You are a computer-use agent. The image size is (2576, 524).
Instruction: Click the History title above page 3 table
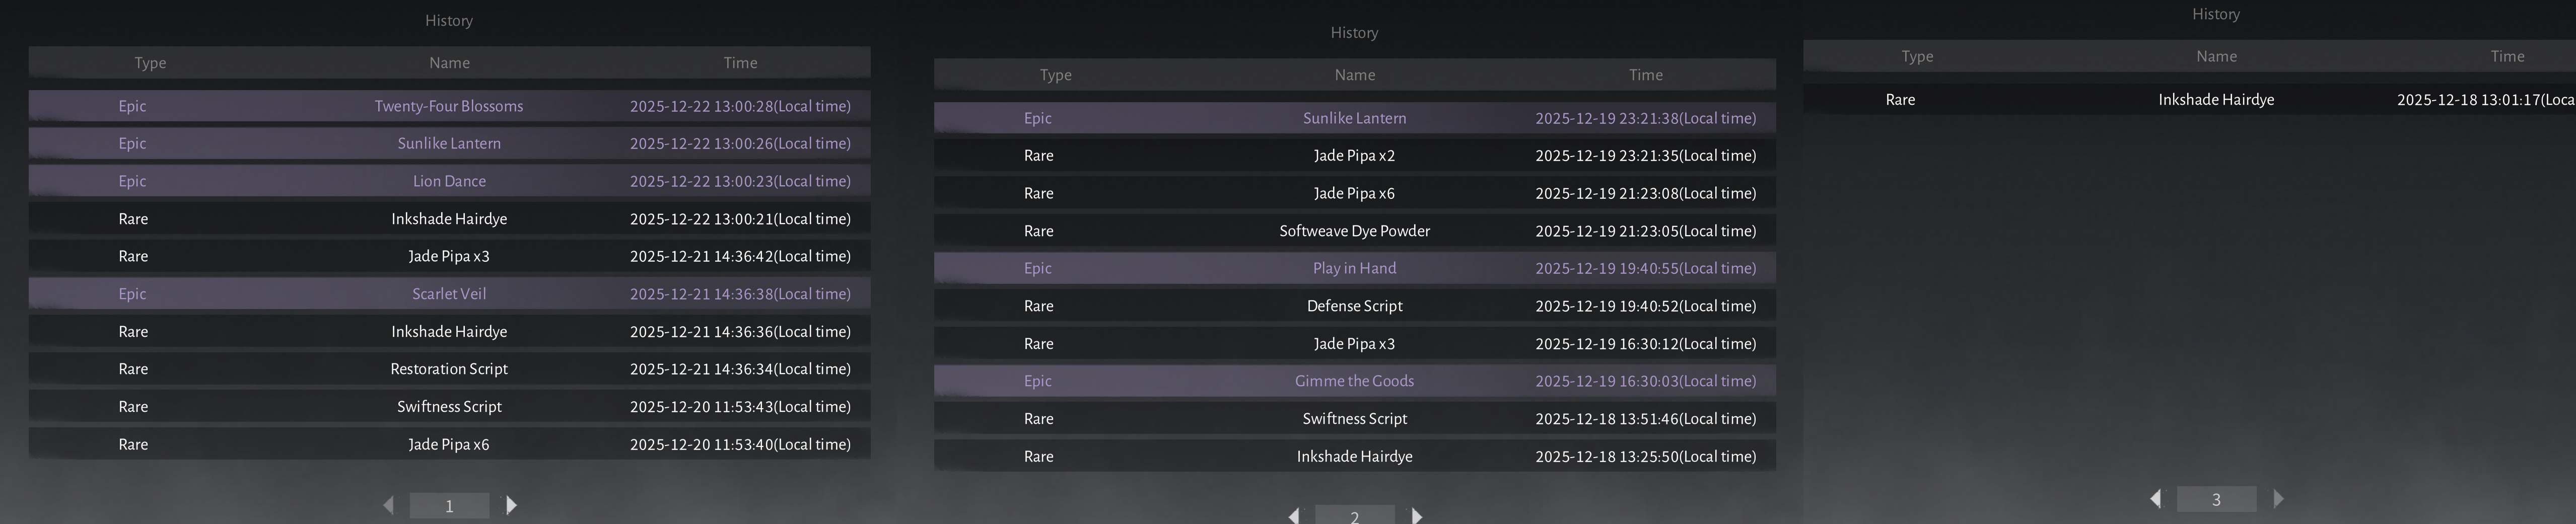(x=2216, y=14)
